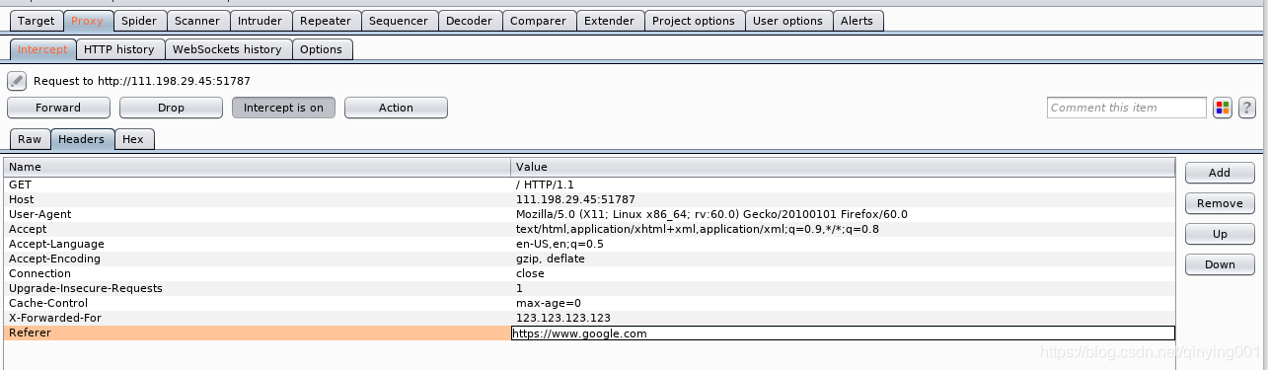1268x370 pixels.
Task: Edit the Referer value field
Action: click(843, 333)
